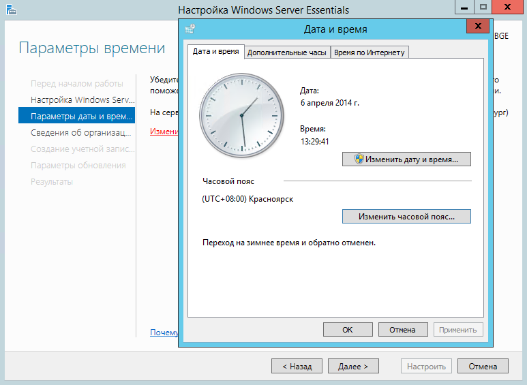Select the Дата и время tab
The image size is (527, 385).
pos(215,51)
